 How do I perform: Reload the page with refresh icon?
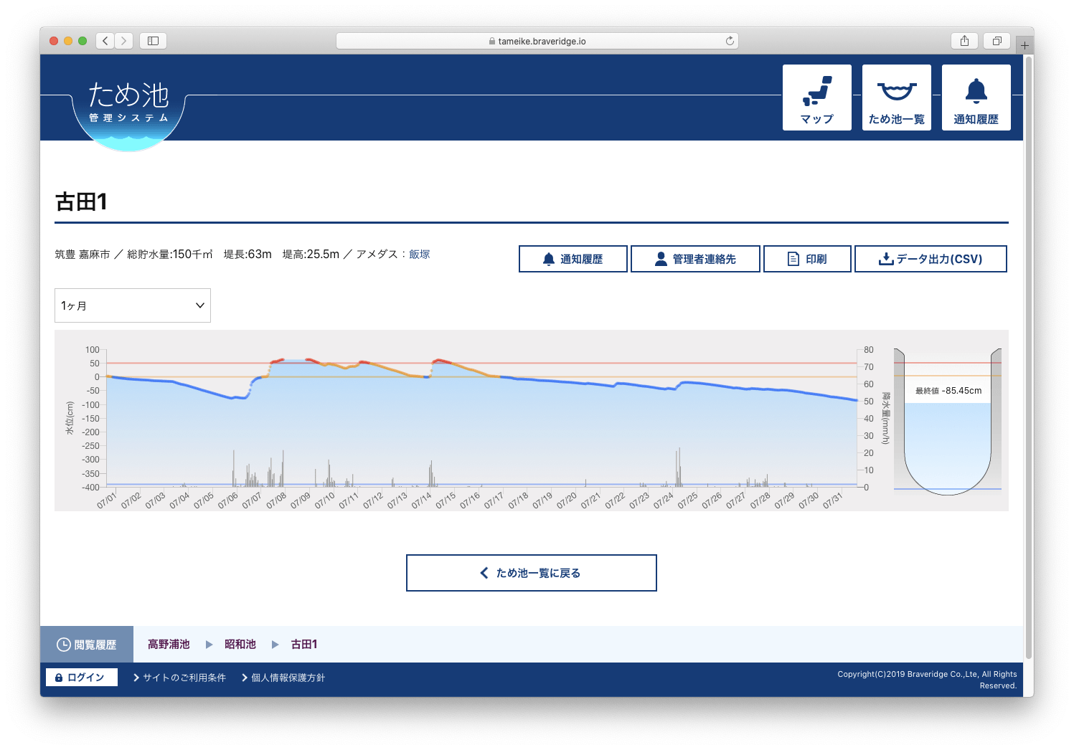coord(730,41)
